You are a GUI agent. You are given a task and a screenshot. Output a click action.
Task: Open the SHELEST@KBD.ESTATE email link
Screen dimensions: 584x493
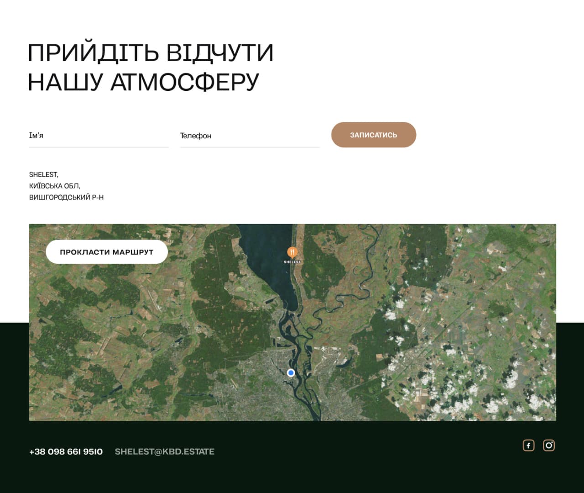point(165,451)
